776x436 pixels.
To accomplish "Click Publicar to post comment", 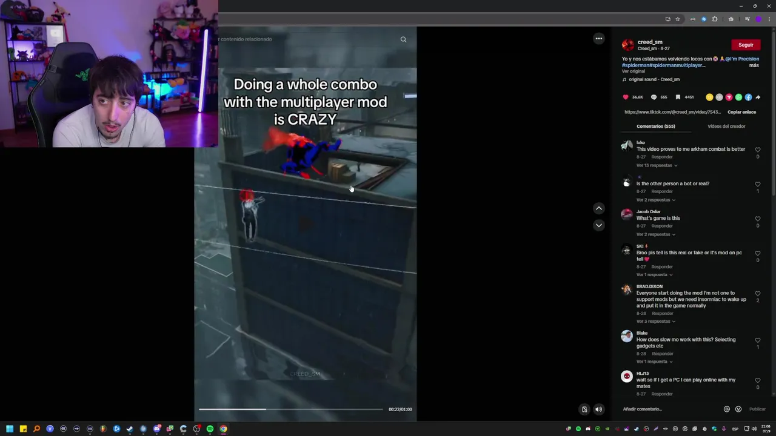I will click(x=757, y=409).
